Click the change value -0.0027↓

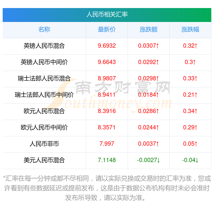(x=148, y=160)
